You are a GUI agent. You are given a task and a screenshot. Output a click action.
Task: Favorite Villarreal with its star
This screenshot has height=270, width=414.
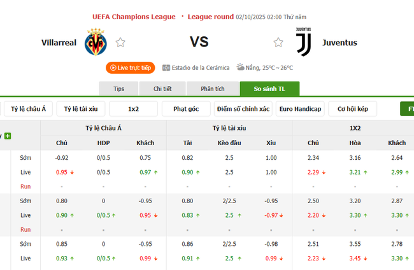coord(120,43)
